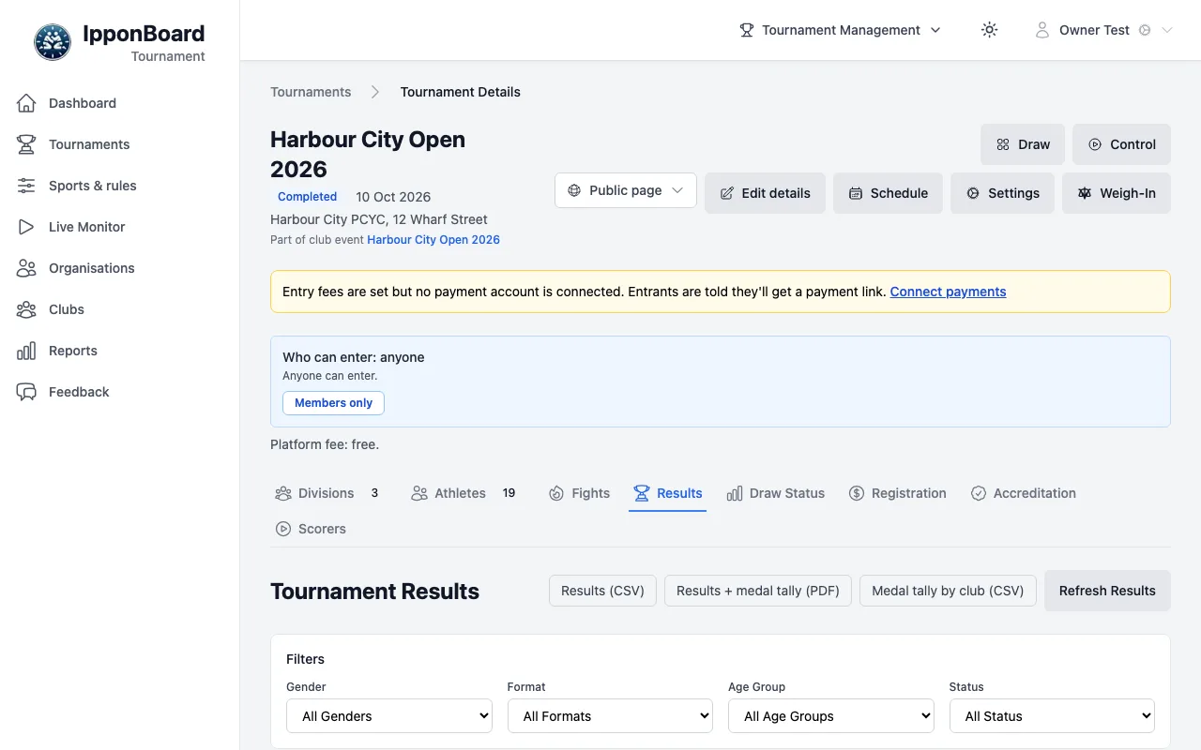1201x750 pixels.
Task: Toggle the light/dark theme sun icon
Action: (989, 30)
